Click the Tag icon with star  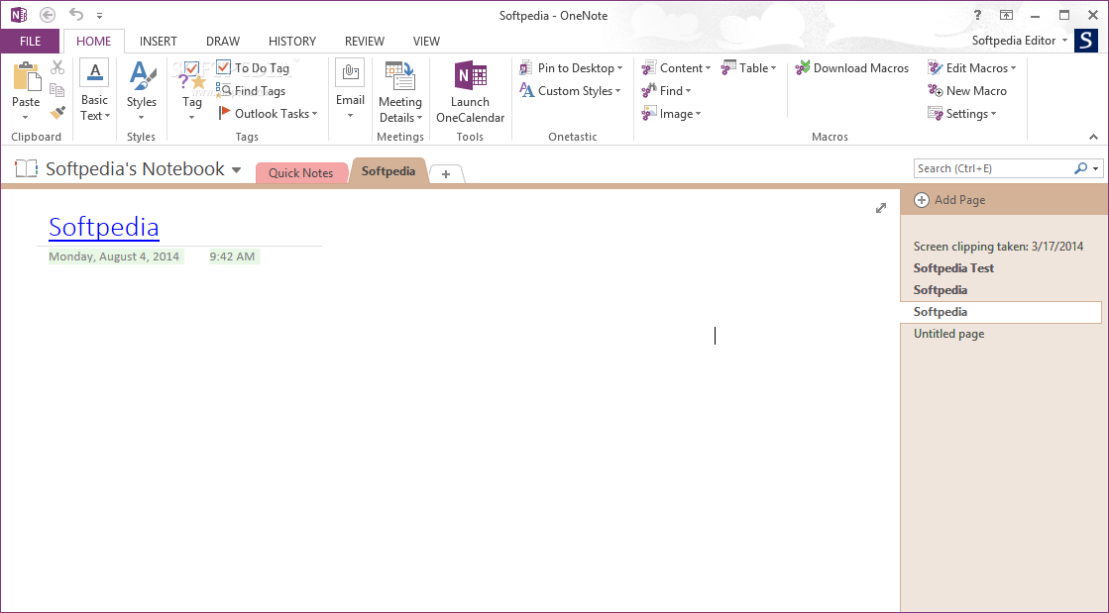191,76
